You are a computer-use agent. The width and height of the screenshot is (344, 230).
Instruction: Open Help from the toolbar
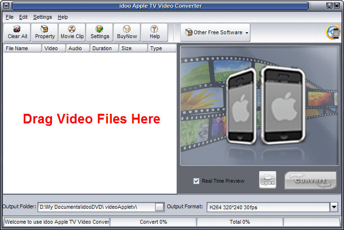tap(155, 32)
